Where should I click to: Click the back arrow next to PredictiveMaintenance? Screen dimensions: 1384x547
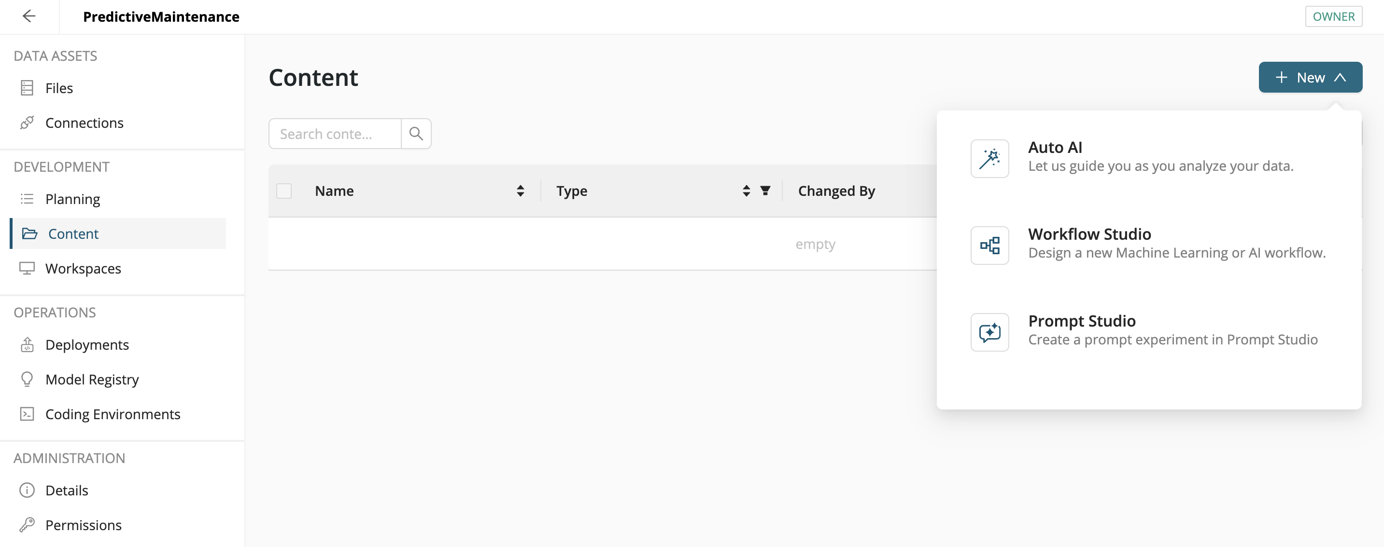(x=29, y=16)
